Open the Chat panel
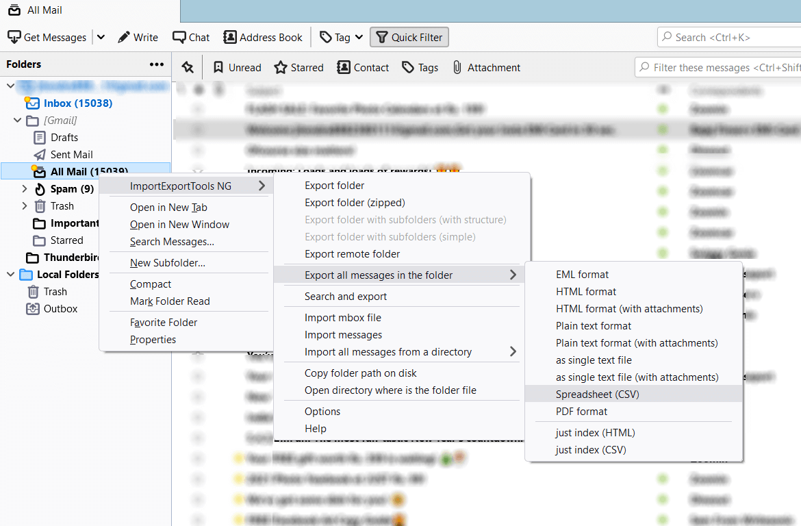 coord(190,37)
